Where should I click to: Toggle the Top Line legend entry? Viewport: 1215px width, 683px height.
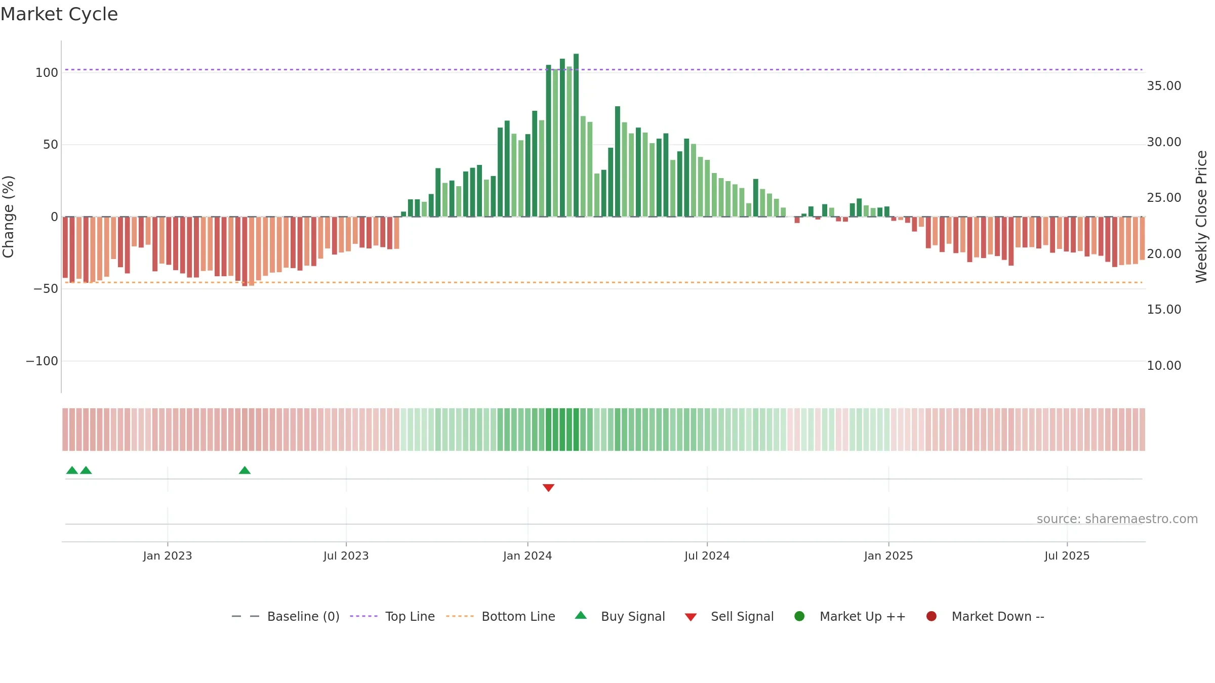click(392, 616)
